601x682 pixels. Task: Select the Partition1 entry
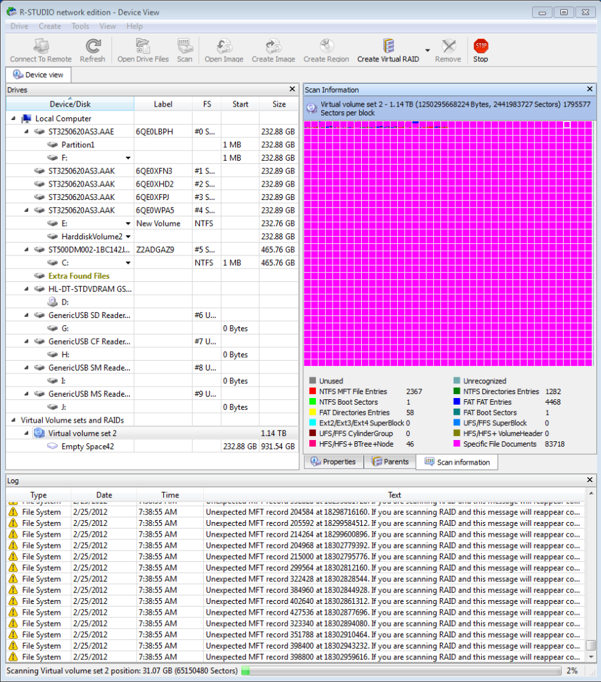[78, 145]
